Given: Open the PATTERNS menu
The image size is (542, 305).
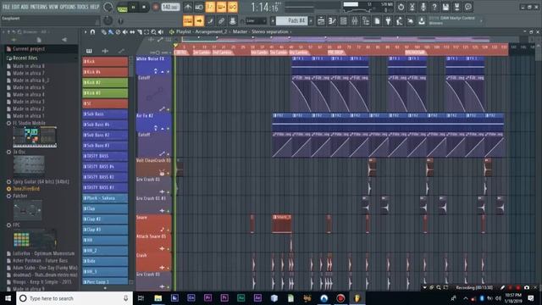Looking at the screenshot, I should tap(38, 7).
